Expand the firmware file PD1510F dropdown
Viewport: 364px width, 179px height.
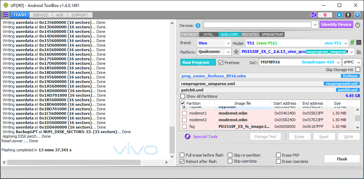coord(352,52)
